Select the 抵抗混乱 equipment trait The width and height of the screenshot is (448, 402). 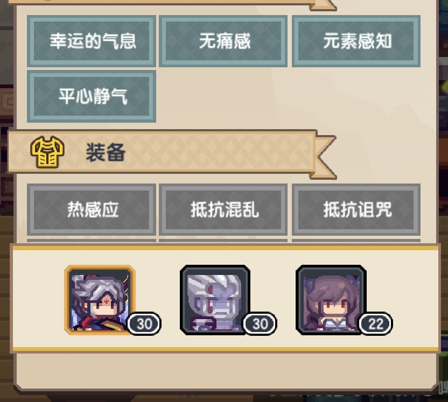(x=223, y=209)
